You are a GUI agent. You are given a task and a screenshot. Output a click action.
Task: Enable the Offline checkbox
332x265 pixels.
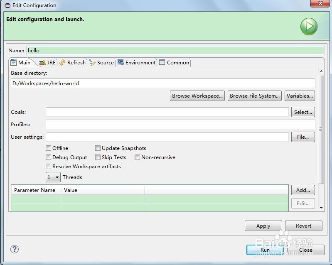[48, 148]
